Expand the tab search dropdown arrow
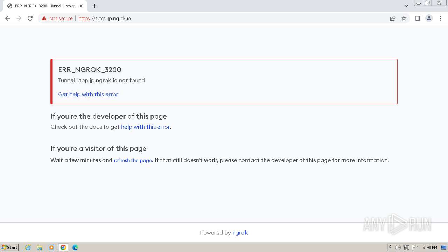 pyautogui.click(x=406, y=6)
